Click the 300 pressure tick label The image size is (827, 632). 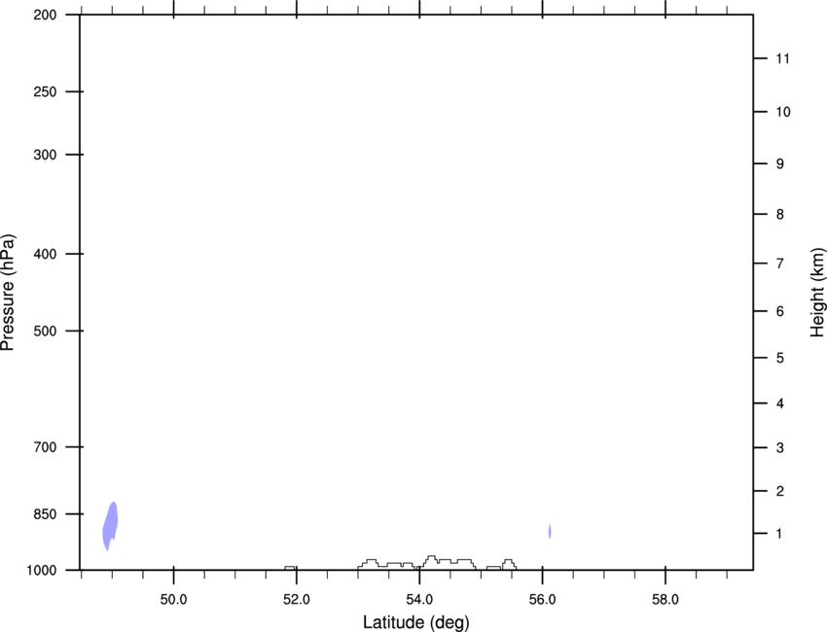click(x=45, y=155)
